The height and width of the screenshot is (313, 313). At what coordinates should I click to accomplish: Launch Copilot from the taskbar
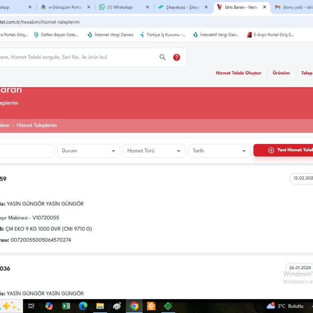point(49,306)
